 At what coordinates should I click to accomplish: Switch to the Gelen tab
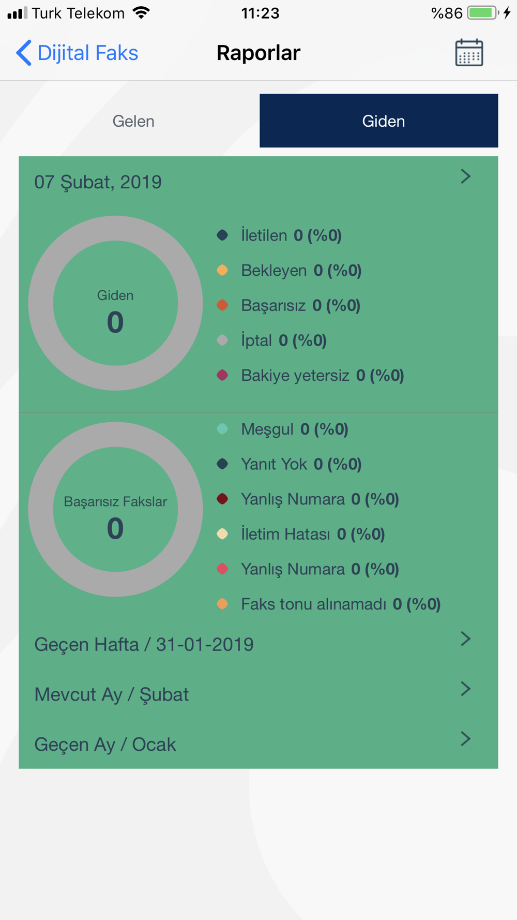pyautogui.click(x=133, y=121)
